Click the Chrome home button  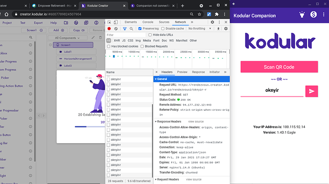pos(7,14)
